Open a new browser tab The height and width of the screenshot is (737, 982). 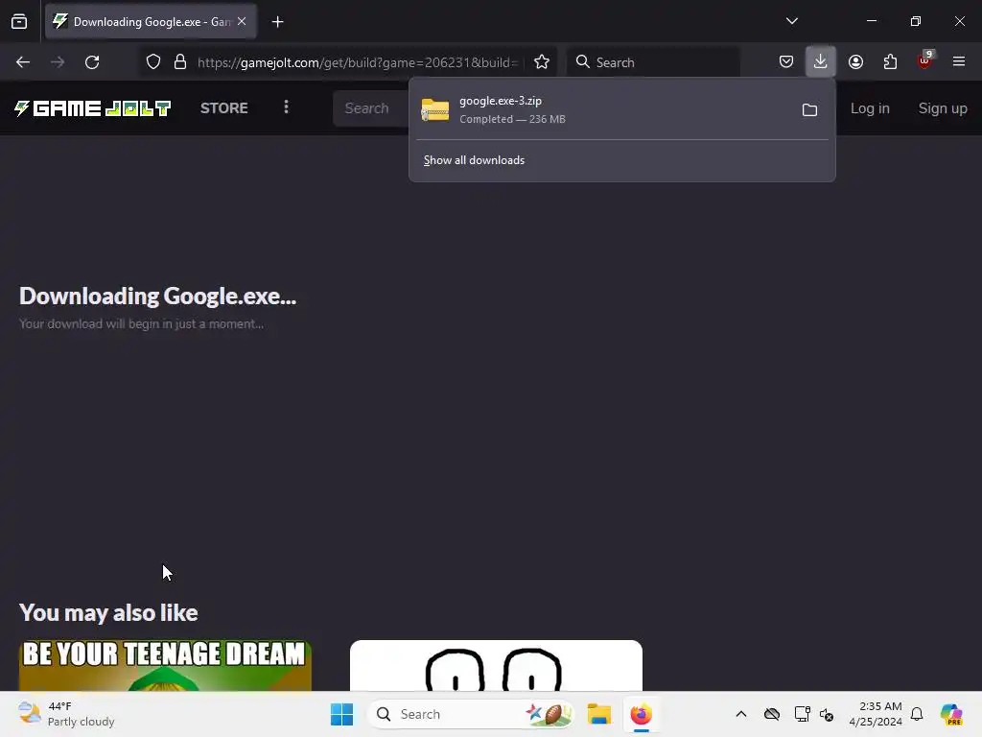(x=277, y=22)
